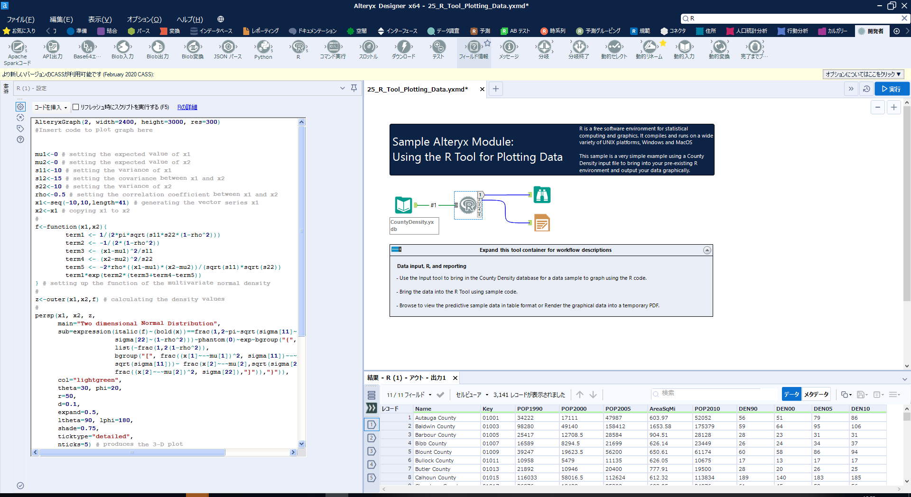Select the 動的入力 tool
Image resolution: width=911 pixels, height=497 pixels.
pos(684,49)
